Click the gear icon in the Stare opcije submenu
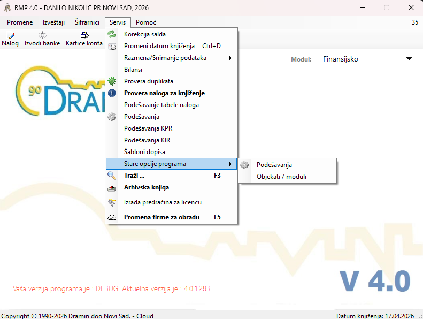Screen dimensions: 423x319 tap(244, 165)
